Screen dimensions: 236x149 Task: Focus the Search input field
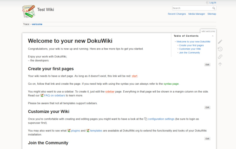pyautogui.click(x=192, y=8)
